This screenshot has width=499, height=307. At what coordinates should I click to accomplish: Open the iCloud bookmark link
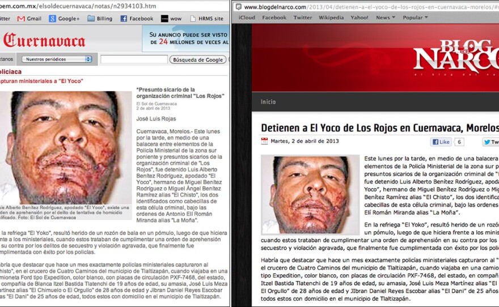click(x=247, y=18)
